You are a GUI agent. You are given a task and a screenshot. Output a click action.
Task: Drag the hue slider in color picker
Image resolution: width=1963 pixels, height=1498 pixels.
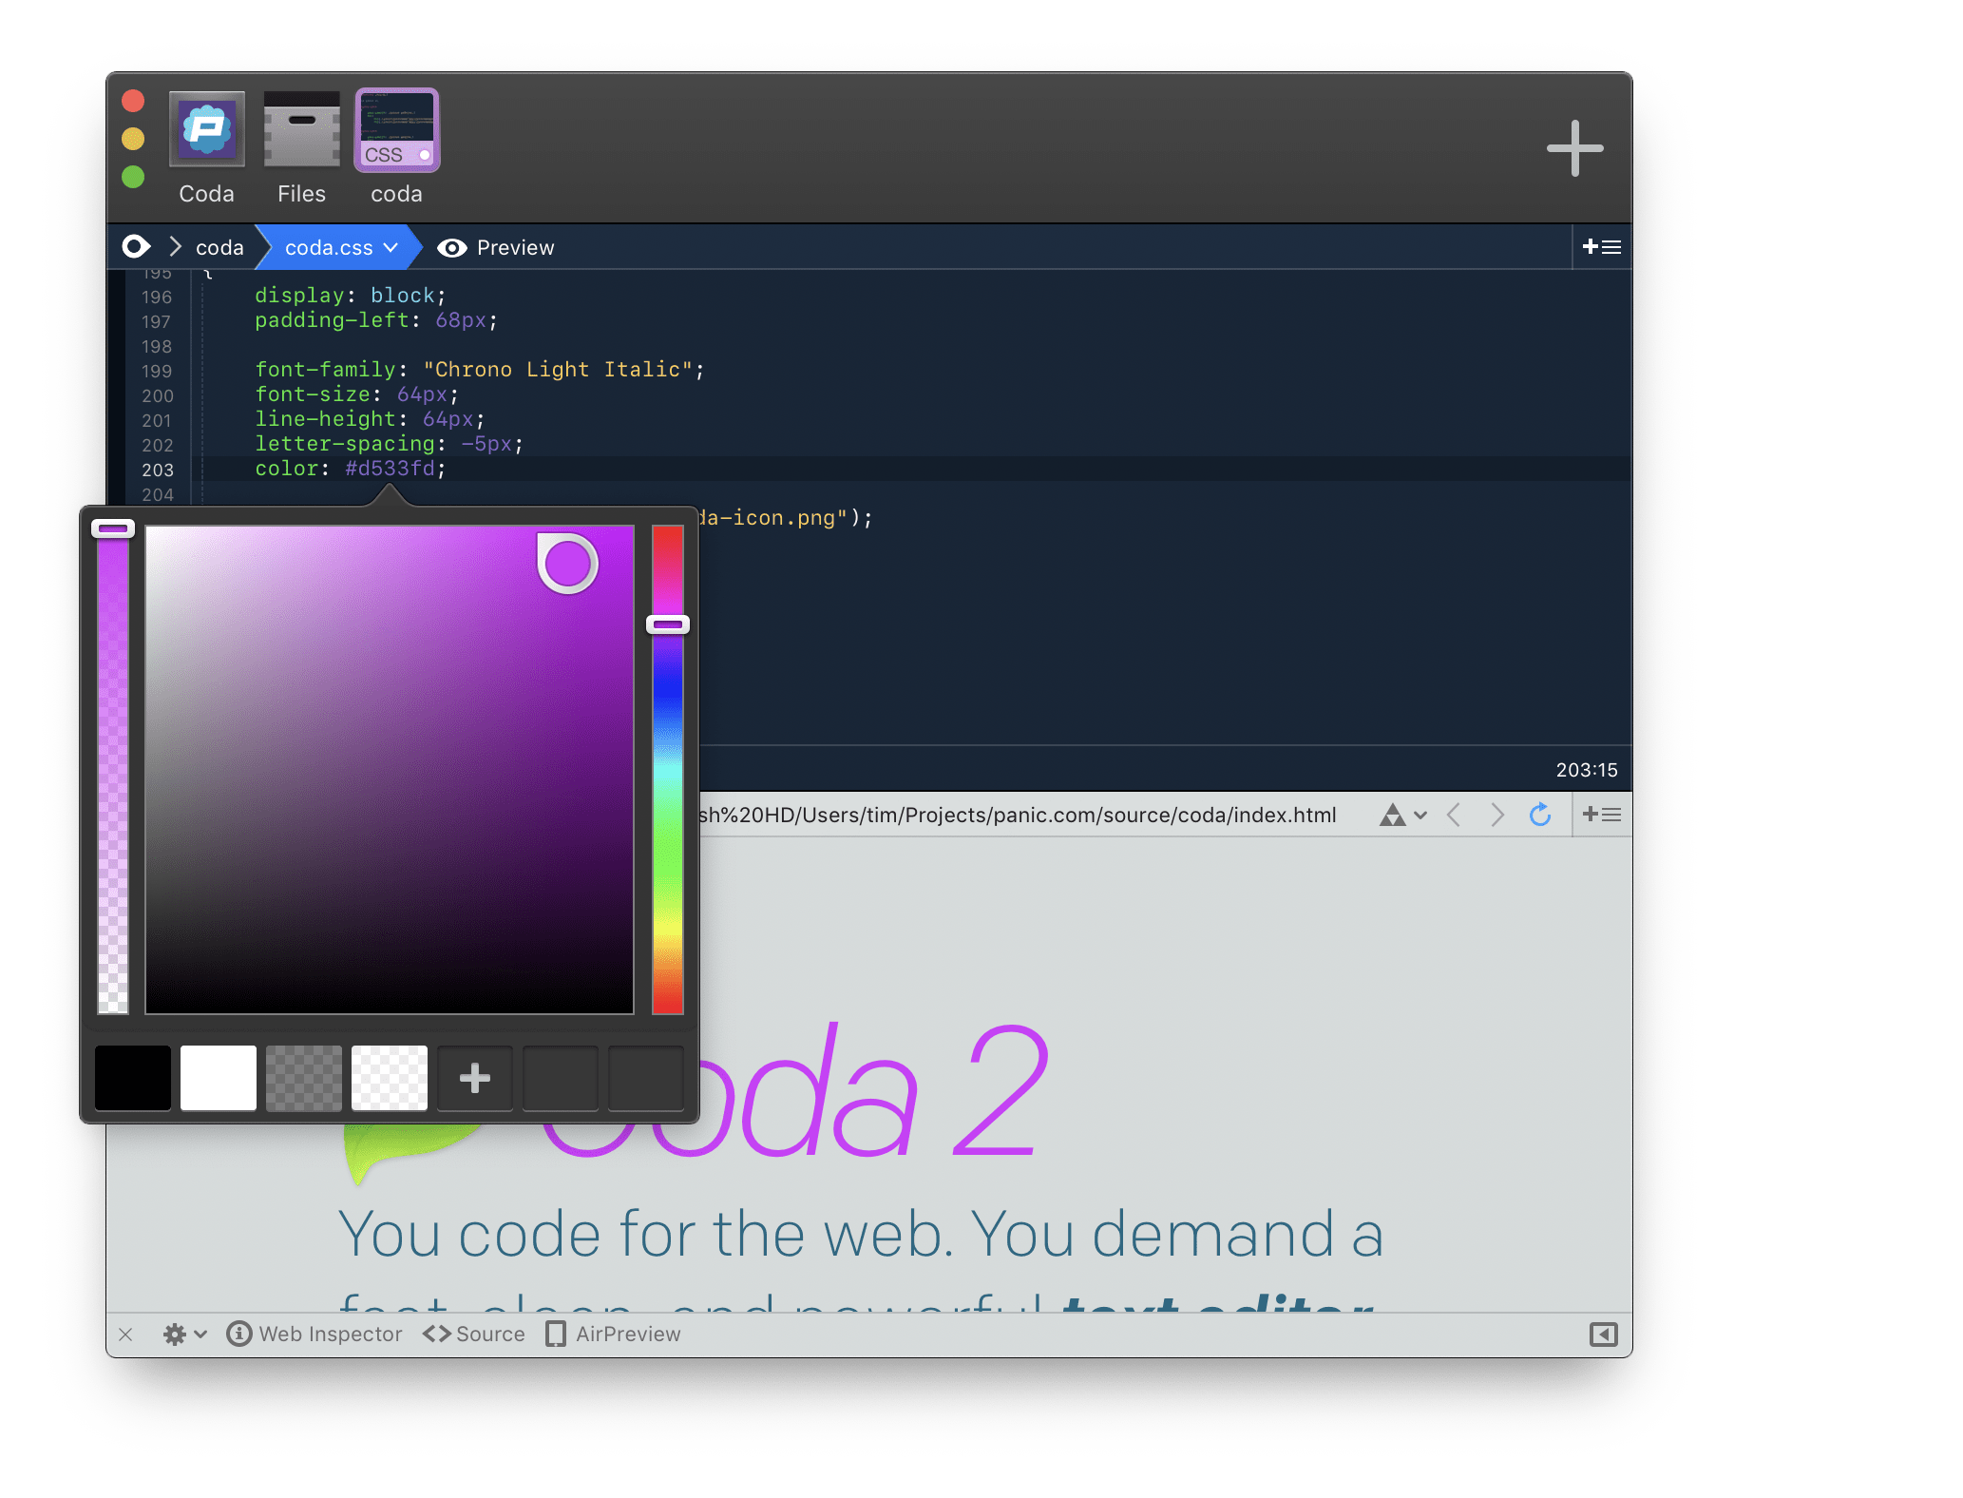click(672, 624)
